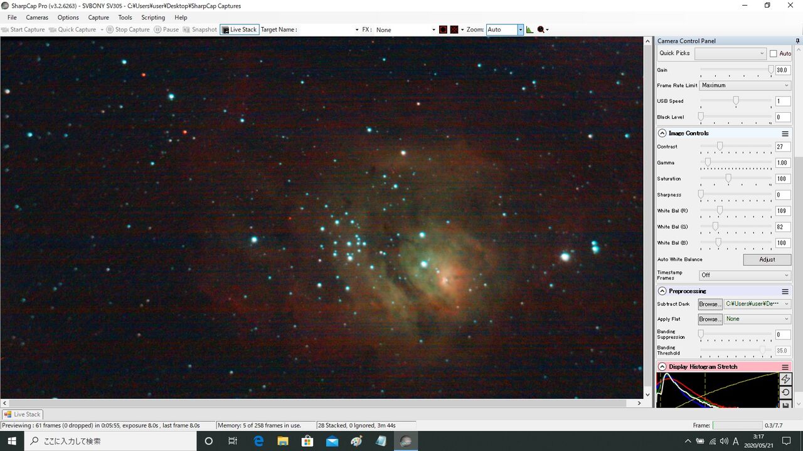This screenshot has width=803, height=451.
Task: Open the Scripting menu
Action: point(153,18)
